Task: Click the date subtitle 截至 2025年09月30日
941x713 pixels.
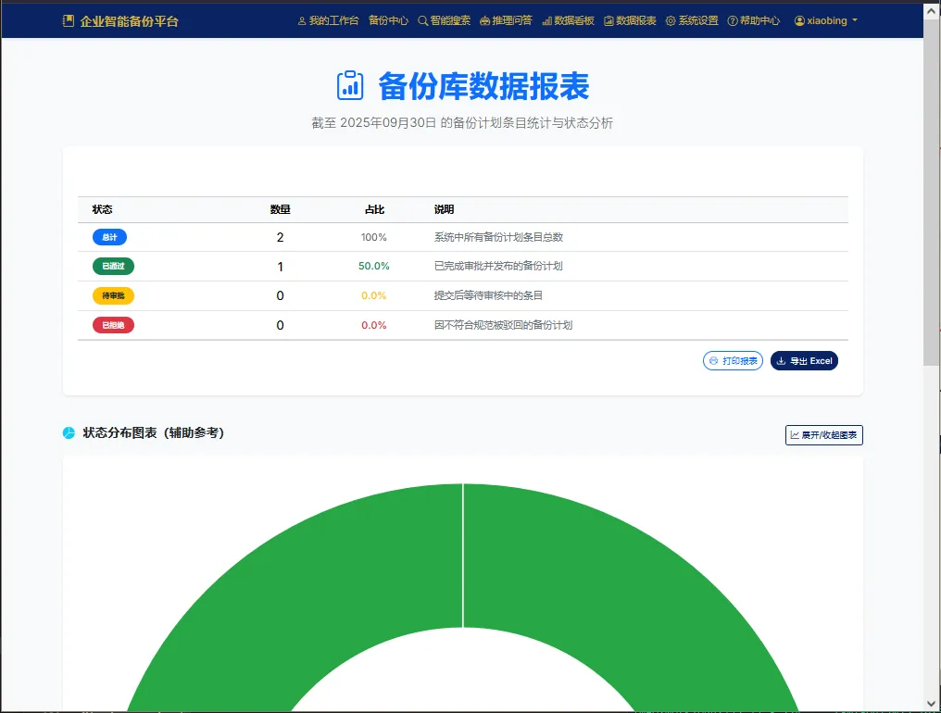Action: coord(373,122)
